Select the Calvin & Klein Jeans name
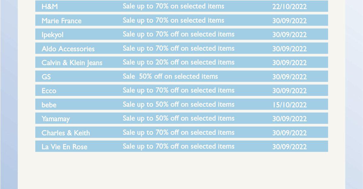363x189 pixels. click(72, 63)
